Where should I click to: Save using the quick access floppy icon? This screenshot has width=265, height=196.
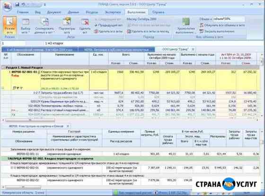[17, 5]
